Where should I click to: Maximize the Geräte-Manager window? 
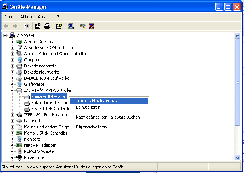[x=228, y=7]
